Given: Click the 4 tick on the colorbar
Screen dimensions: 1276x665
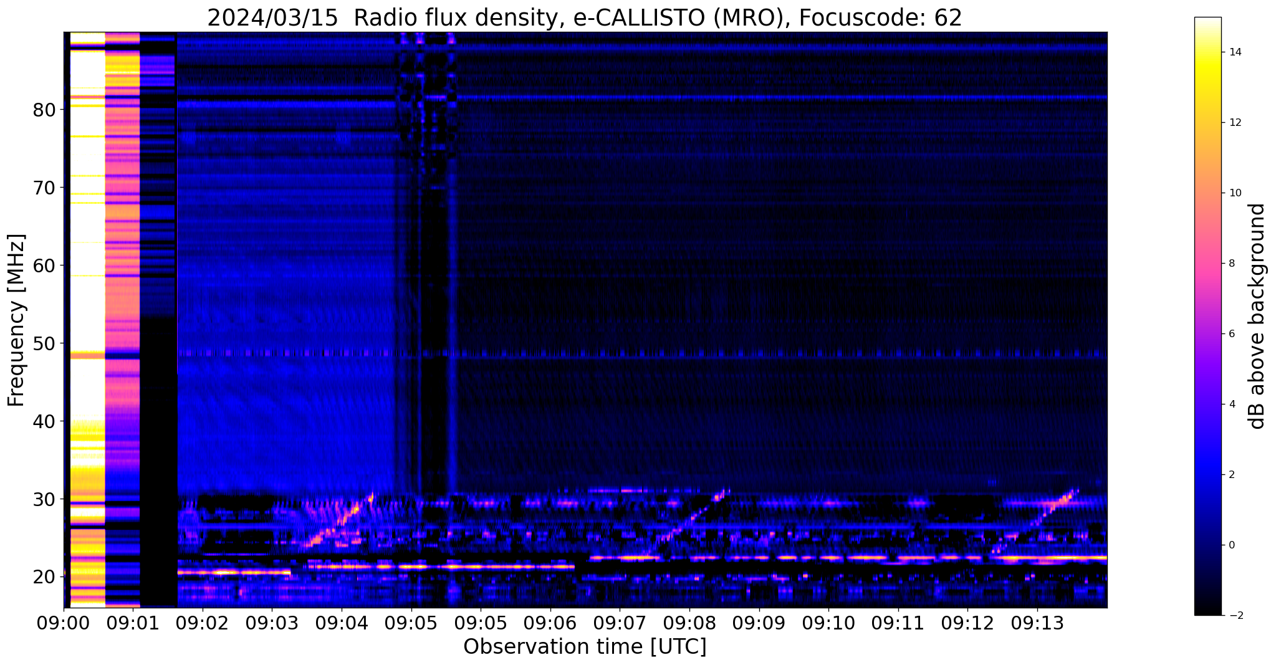Looking at the screenshot, I should click(1231, 404).
